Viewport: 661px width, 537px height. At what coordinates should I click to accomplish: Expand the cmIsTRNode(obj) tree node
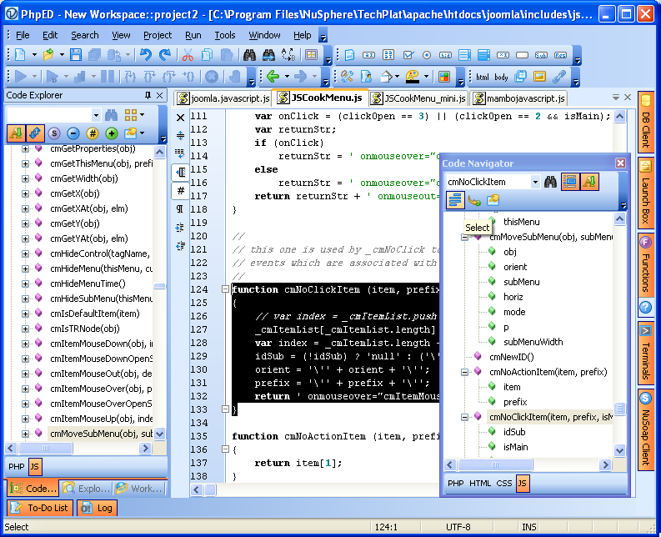point(25,329)
